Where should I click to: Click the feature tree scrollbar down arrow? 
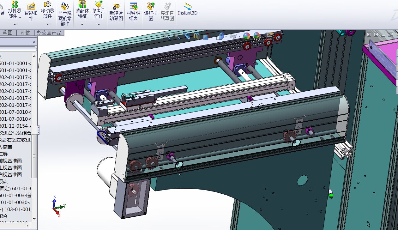[x=34, y=219]
